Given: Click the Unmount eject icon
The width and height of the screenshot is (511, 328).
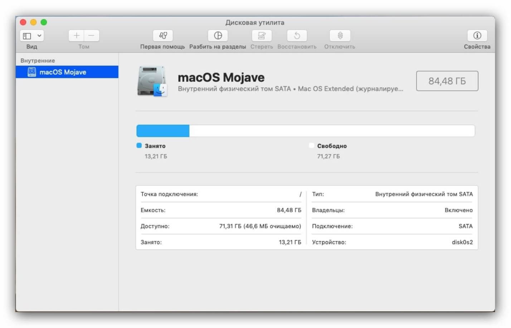Looking at the screenshot, I should click(x=340, y=35).
